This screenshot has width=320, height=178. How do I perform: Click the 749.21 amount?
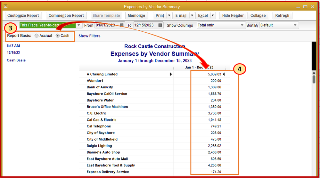pyautogui.click(x=216, y=126)
